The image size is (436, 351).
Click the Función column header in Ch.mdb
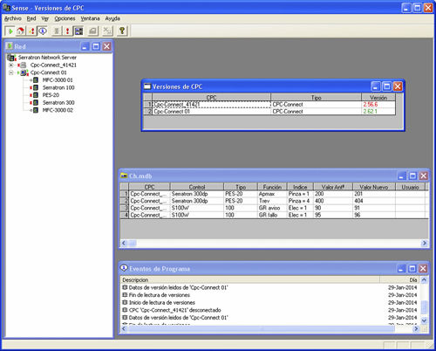click(x=272, y=187)
